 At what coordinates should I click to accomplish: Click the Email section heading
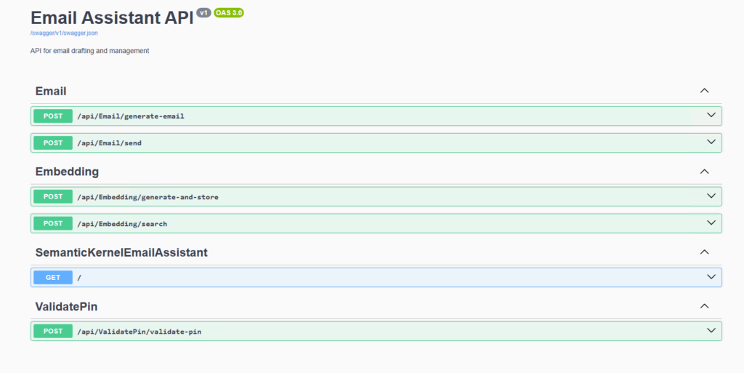tap(51, 91)
